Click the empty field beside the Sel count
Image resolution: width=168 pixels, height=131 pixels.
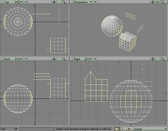[37, 129]
